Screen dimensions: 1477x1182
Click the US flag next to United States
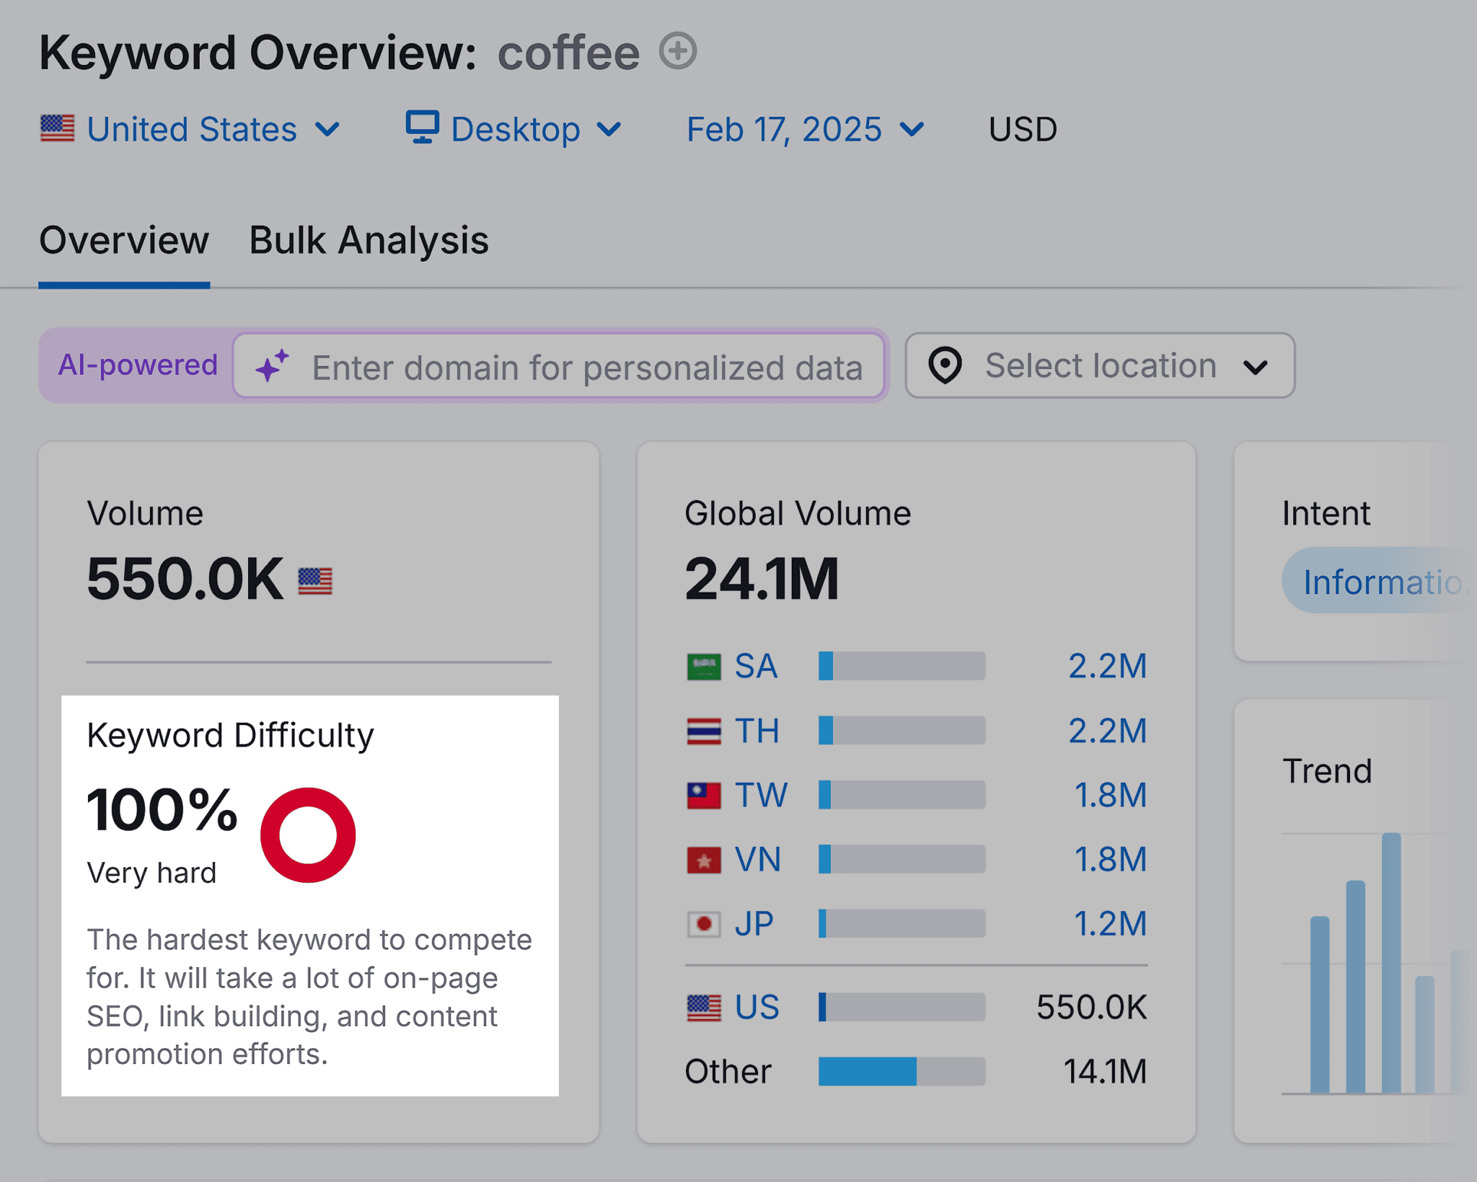pyautogui.click(x=58, y=128)
